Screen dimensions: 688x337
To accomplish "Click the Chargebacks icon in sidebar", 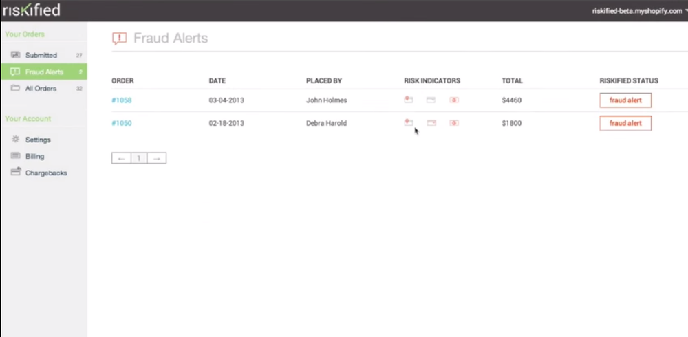I will click(16, 171).
